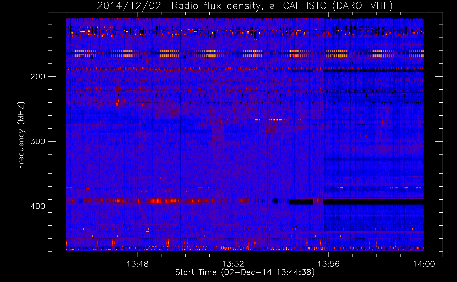Click the 'Frequency (MHZ)' axis label
Viewport: 457px width, 282px height.
coord(21,135)
